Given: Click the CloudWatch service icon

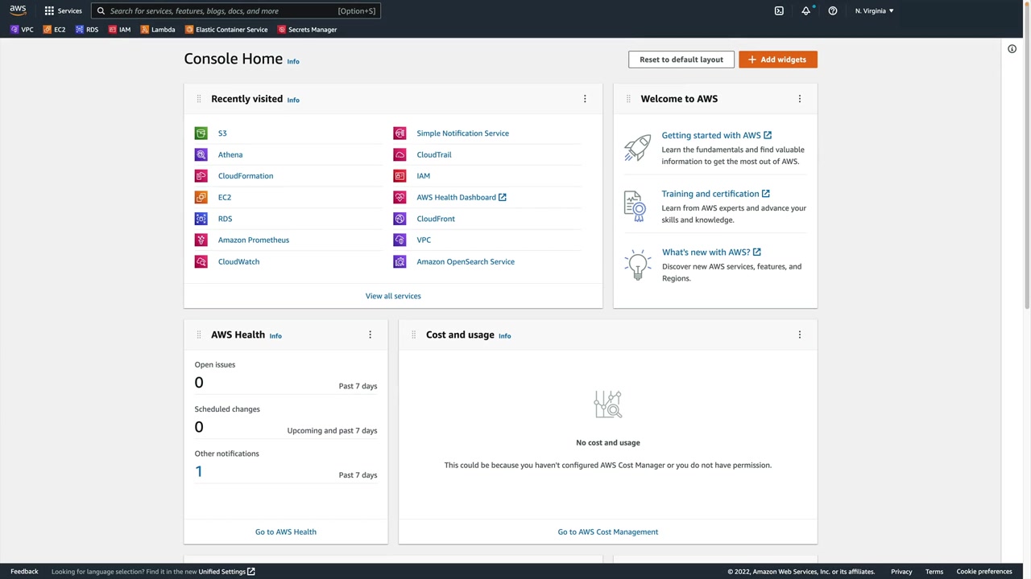Looking at the screenshot, I should pos(201,261).
